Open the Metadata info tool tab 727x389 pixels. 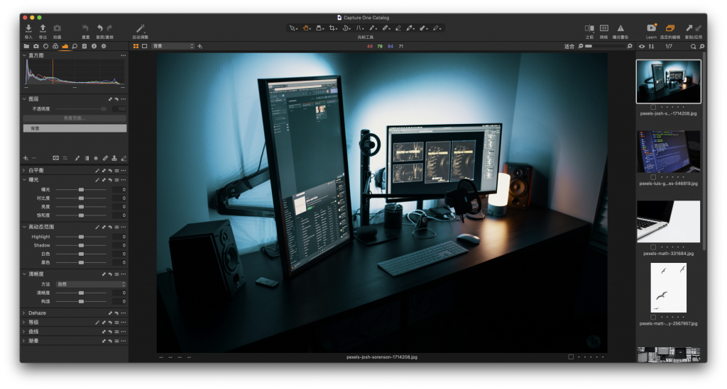point(94,46)
